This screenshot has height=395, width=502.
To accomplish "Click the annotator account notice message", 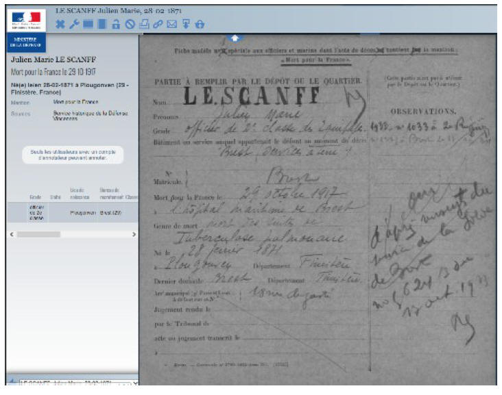I will tap(72, 155).
